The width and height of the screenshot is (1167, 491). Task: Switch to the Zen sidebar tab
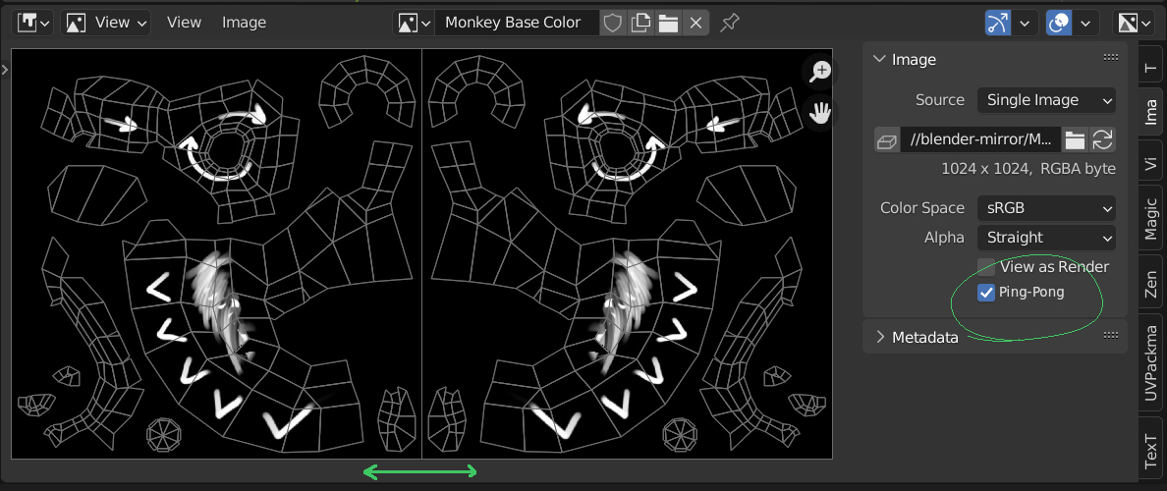(1150, 284)
